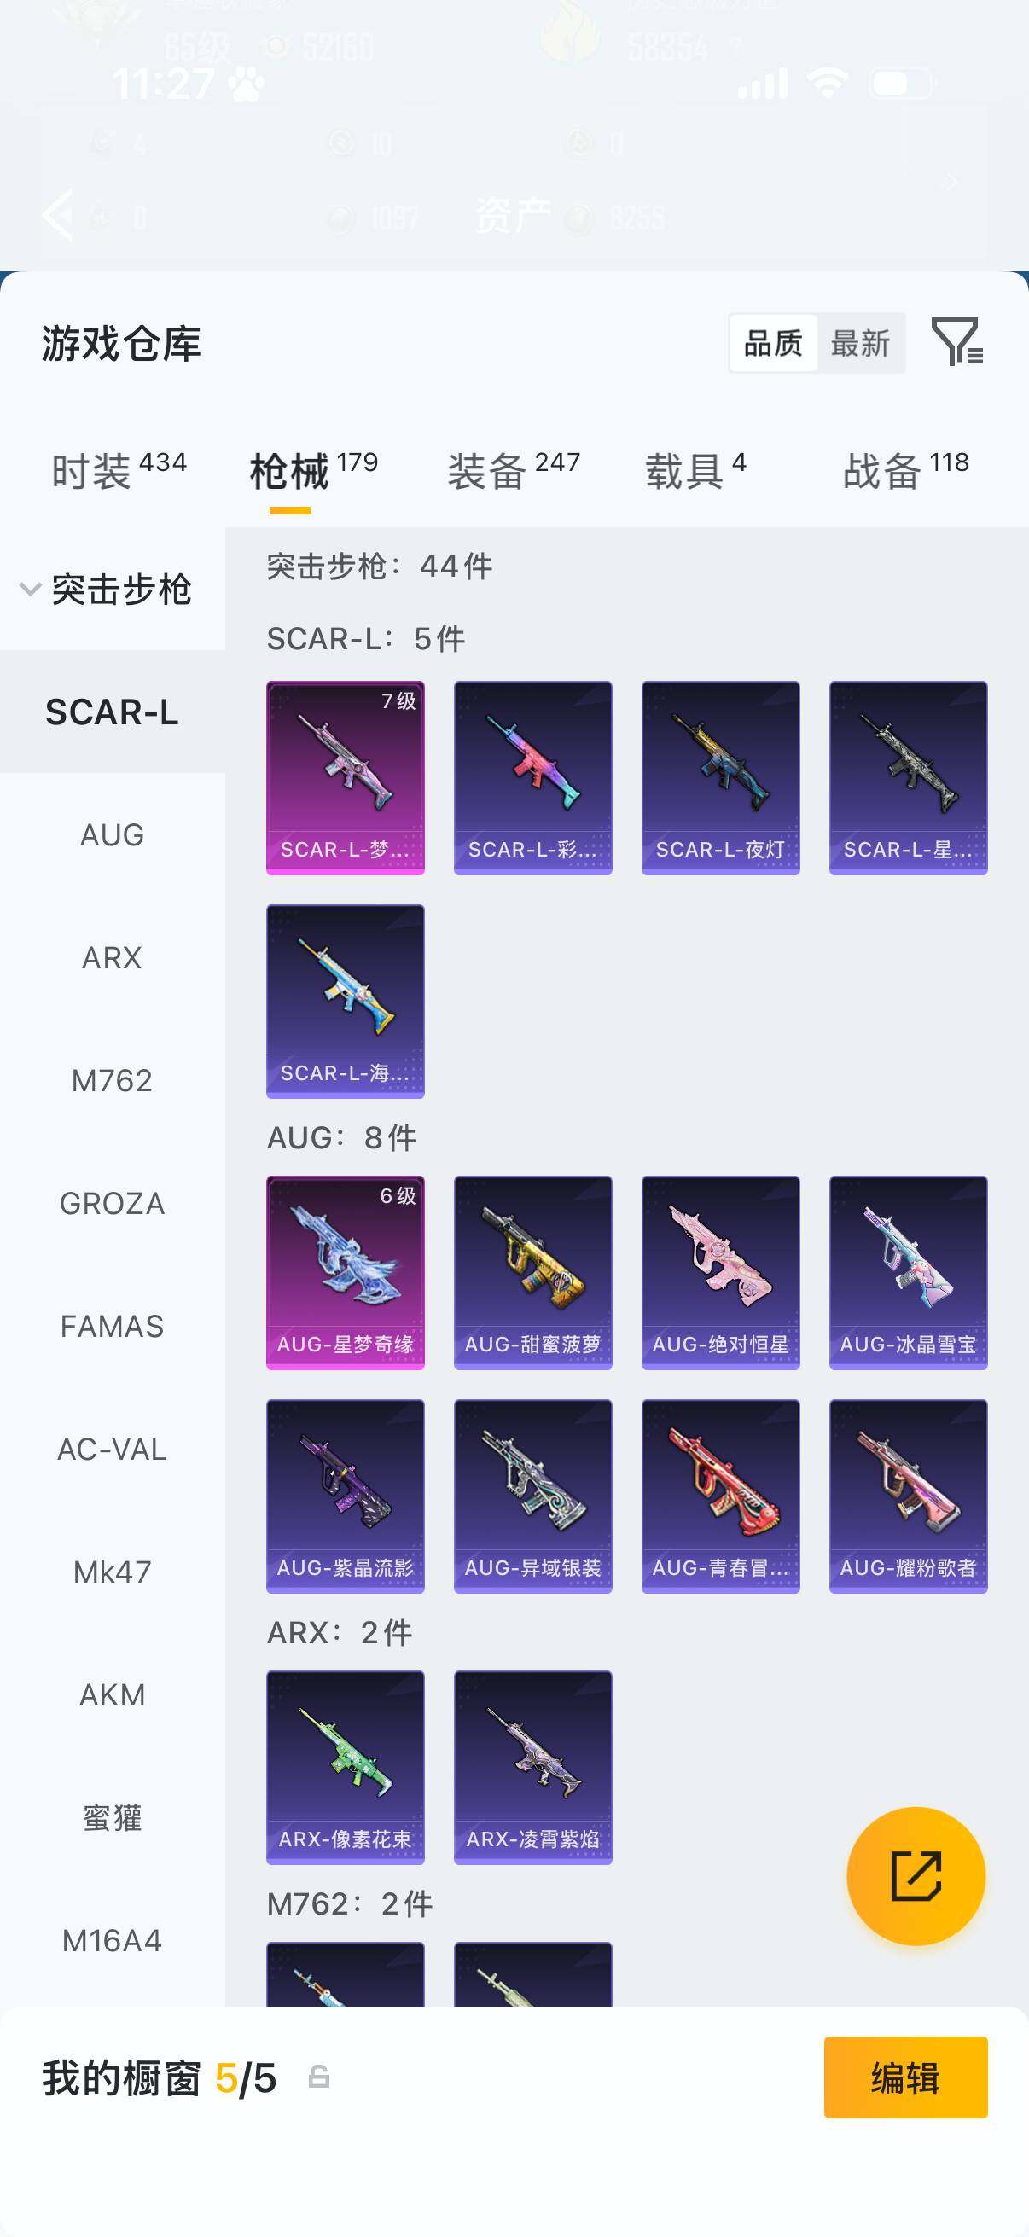Select the AUG-星梦奇缘 weapon skin
This screenshot has height=2237, width=1029.
[x=346, y=1272]
